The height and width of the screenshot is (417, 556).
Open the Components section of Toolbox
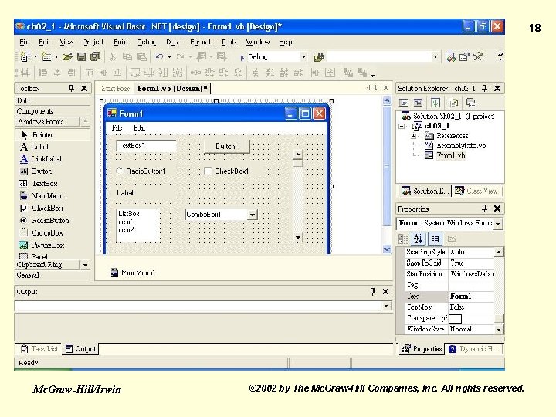(53, 111)
